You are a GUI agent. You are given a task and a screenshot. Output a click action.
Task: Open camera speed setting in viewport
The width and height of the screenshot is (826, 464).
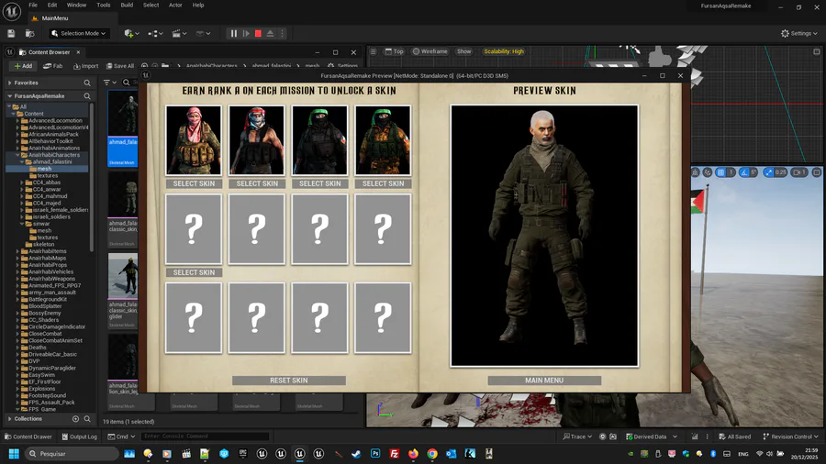(799, 172)
